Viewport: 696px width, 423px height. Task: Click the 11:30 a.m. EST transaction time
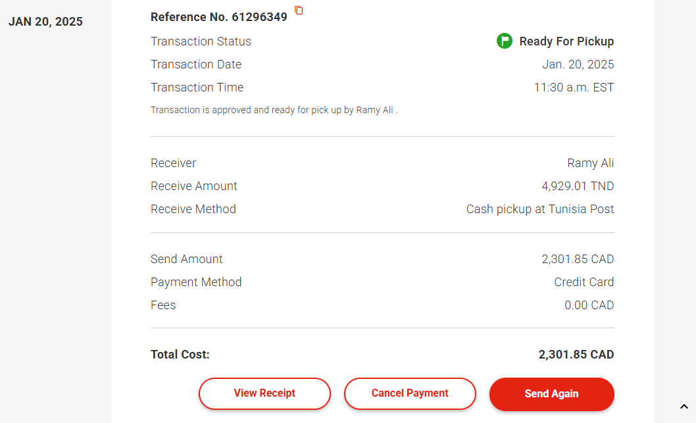574,87
